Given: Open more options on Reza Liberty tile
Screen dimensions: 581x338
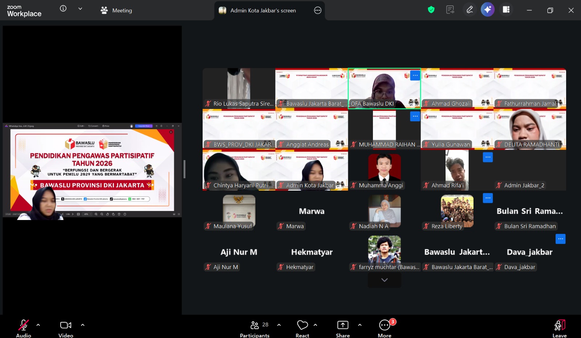Looking at the screenshot, I should (488, 198).
